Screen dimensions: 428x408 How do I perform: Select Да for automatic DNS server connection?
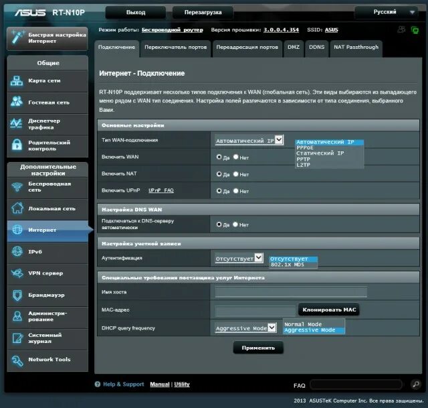219,224
